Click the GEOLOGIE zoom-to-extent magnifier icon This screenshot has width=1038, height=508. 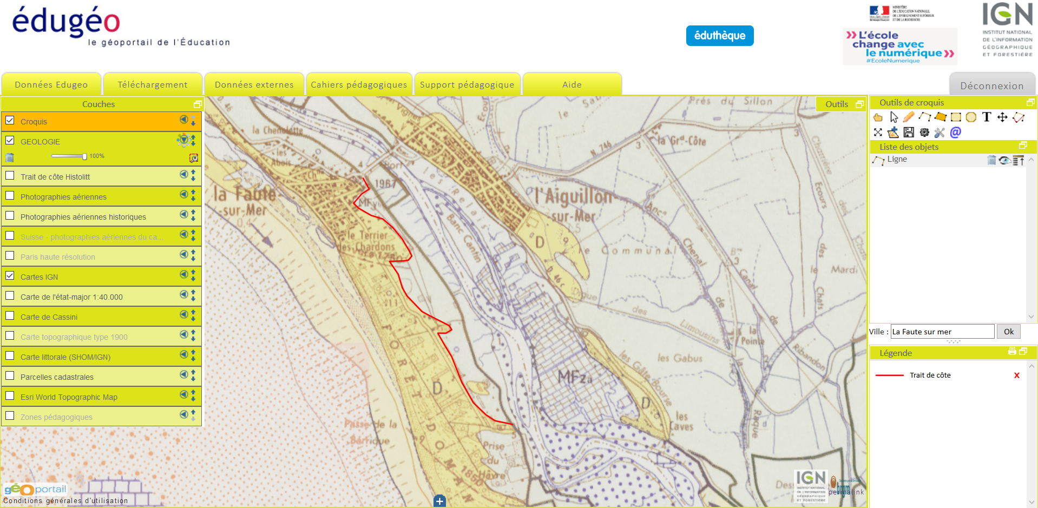pyautogui.click(x=193, y=158)
